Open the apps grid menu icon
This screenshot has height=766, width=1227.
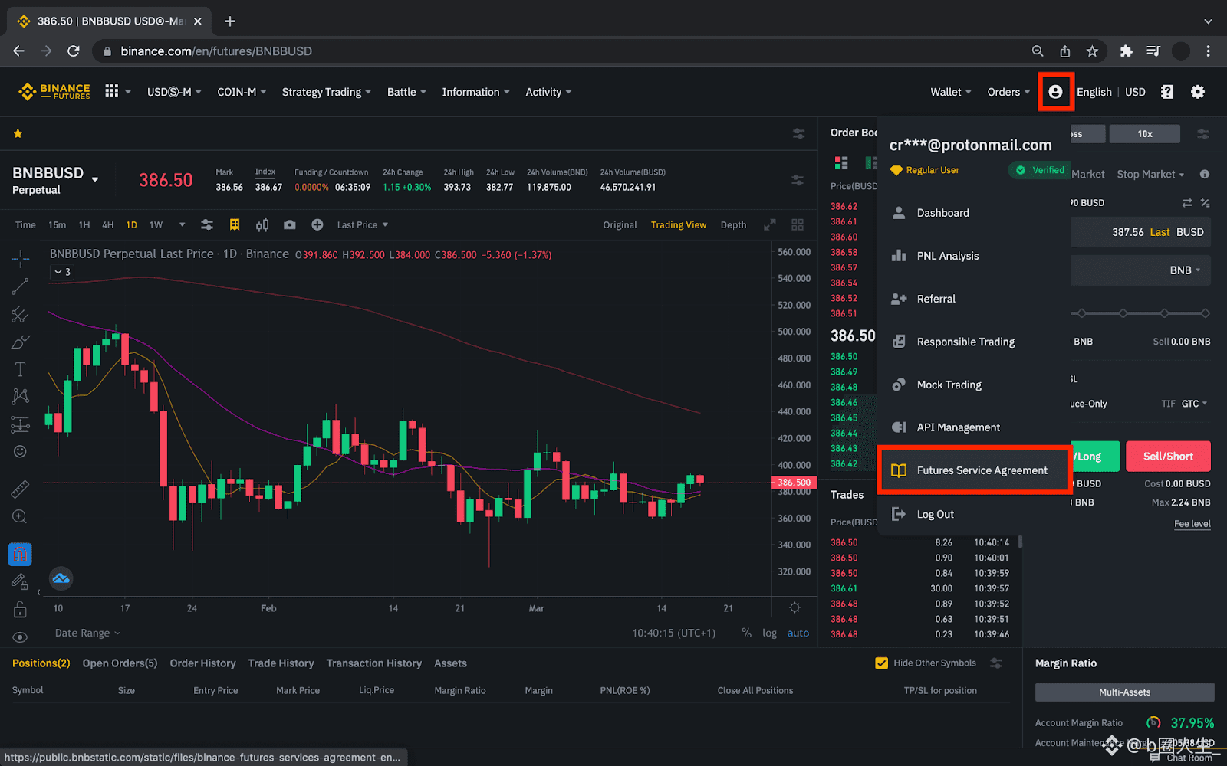coord(112,91)
